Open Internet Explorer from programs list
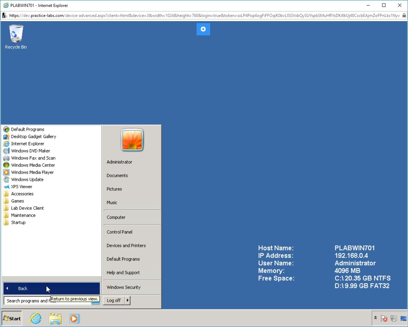This screenshot has height=327, width=408. (x=6, y=144)
